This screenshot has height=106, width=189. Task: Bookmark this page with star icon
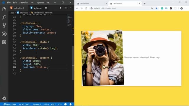click(x=157, y=9)
